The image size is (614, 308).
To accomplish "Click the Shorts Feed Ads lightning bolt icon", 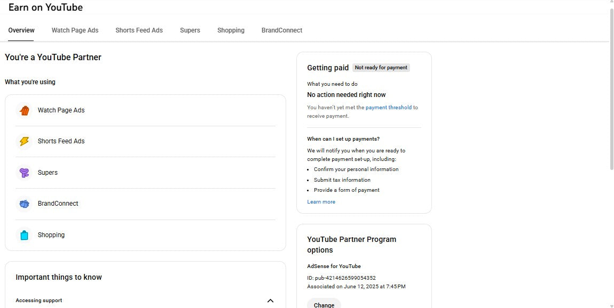I will [x=24, y=141].
